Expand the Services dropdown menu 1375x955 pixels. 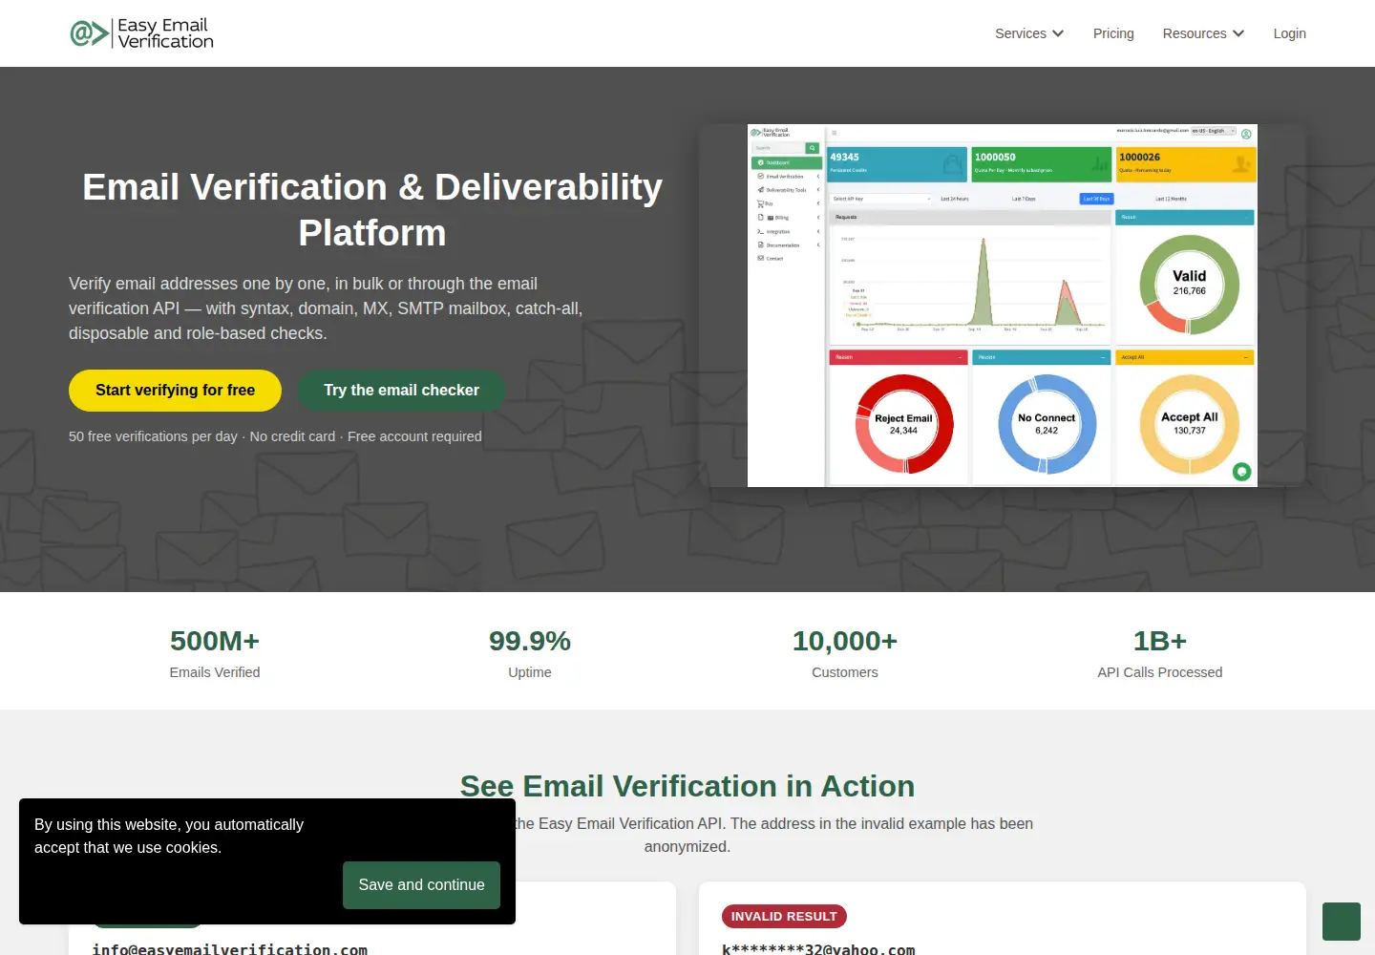click(x=1029, y=33)
